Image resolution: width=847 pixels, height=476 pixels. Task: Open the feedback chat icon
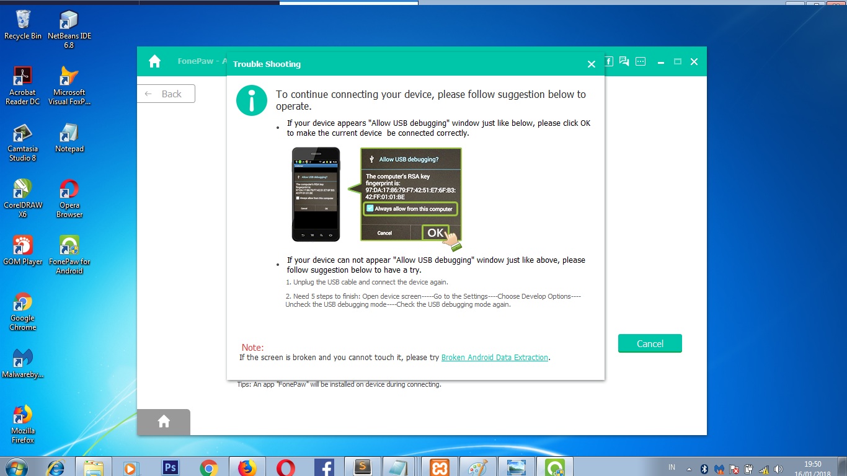coord(624,61)
